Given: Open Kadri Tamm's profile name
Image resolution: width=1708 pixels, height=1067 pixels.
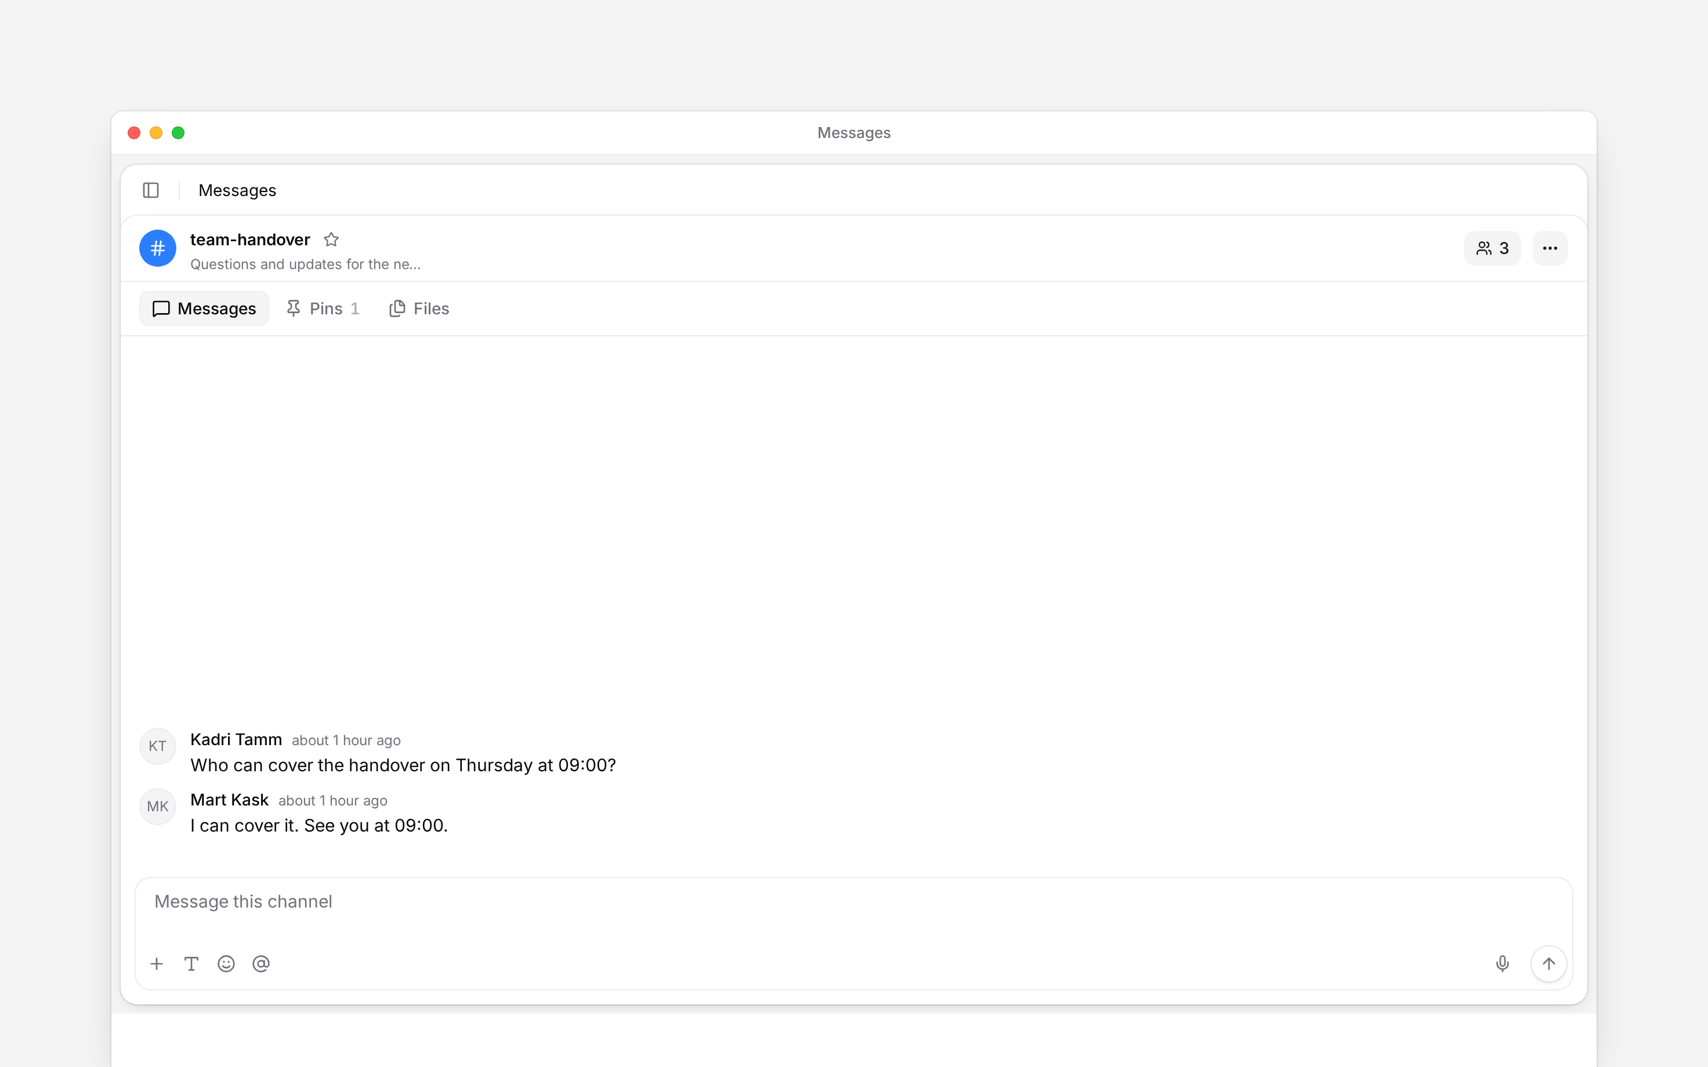Looking at the screenshot, I should coord(236,739).
